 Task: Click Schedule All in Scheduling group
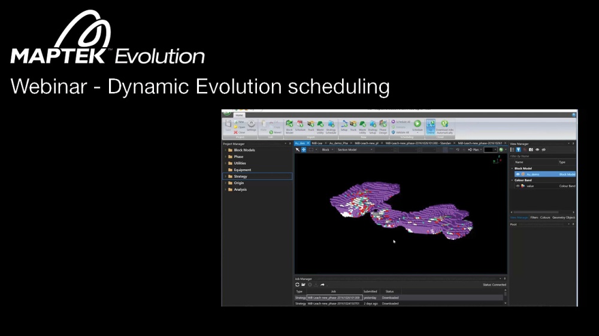pyautogui.click(x=401, y=121)
